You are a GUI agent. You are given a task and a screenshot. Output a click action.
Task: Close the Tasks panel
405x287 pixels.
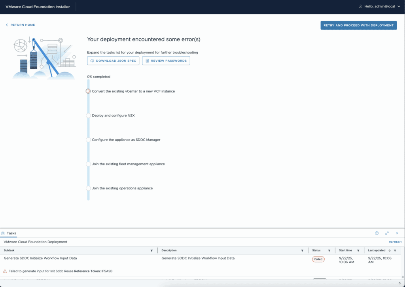pos(397,233)
